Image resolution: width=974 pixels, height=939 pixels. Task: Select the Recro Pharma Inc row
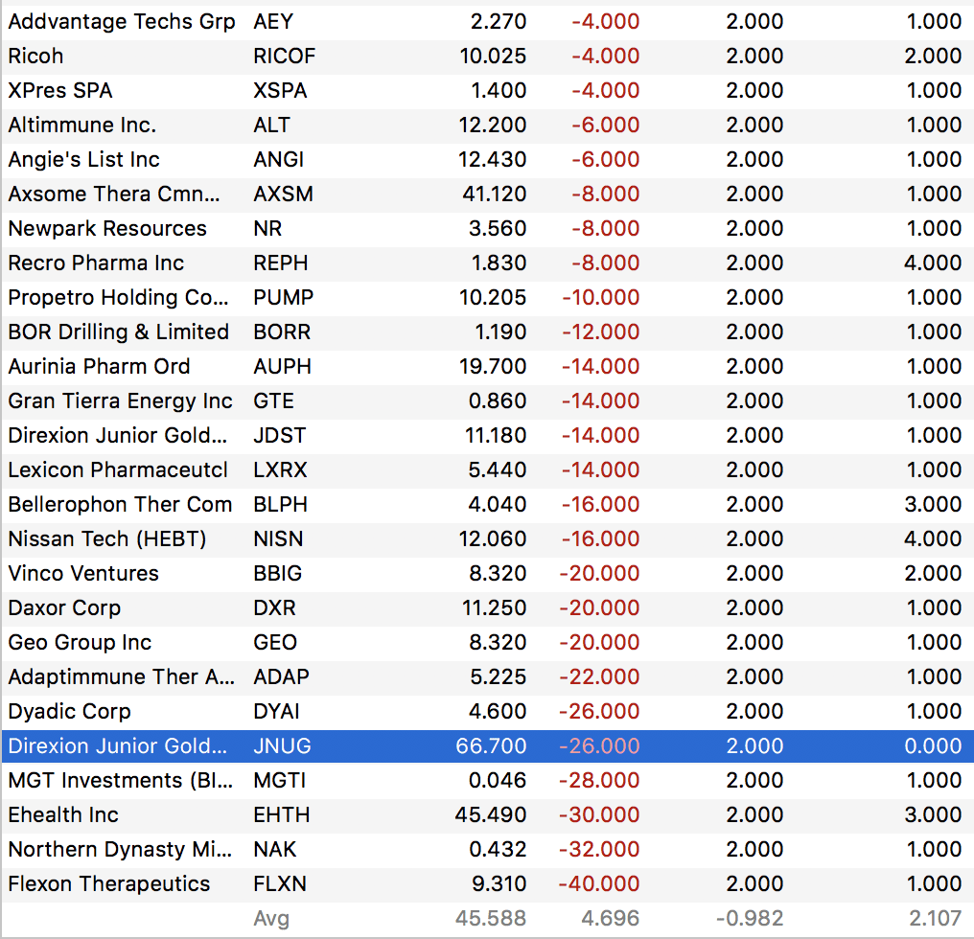(488, 263)
